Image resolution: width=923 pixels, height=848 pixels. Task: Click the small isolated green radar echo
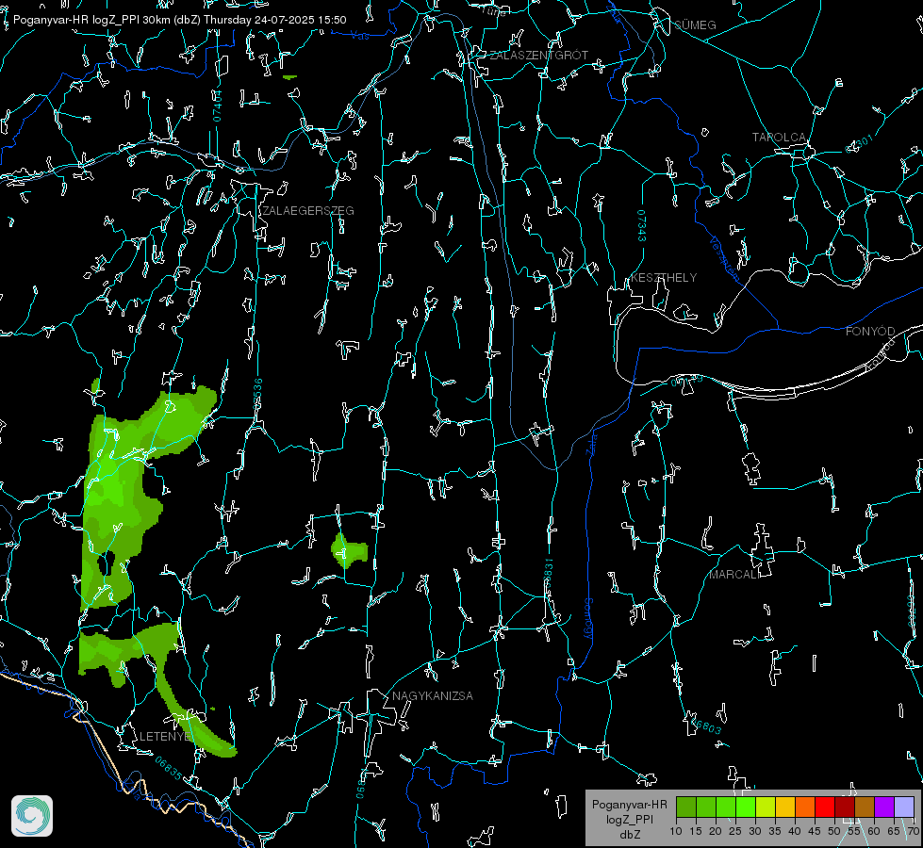pos(349,550)
